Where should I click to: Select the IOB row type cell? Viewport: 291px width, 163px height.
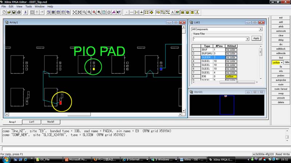click(x=207, y=77)
